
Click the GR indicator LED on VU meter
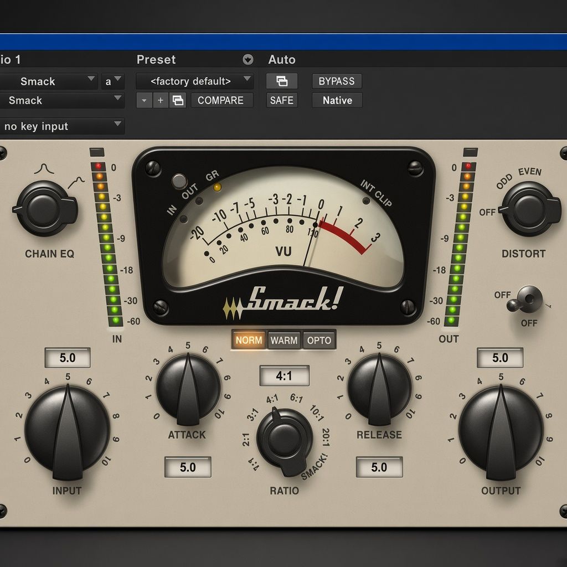pos(217,187)
